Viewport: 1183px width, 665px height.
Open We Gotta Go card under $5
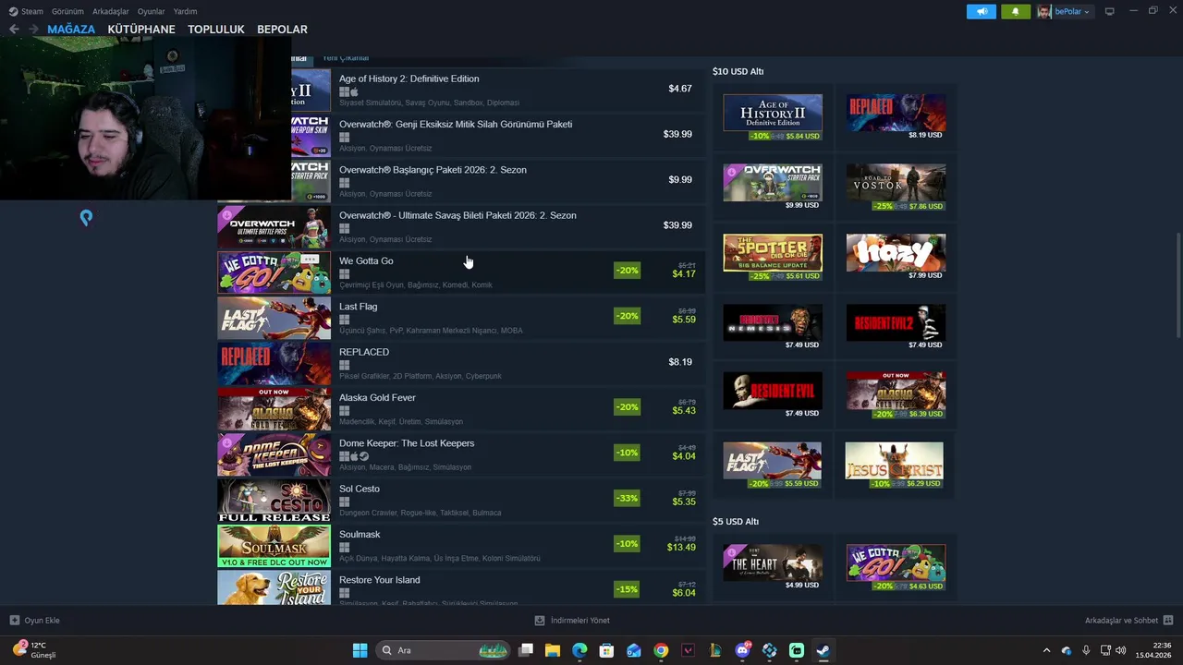click(896, 568)
